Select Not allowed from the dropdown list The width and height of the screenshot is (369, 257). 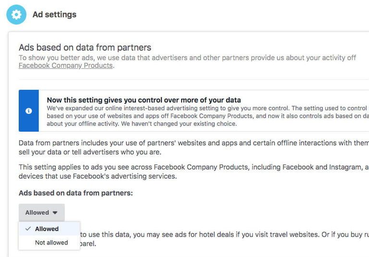coord(51,243)
